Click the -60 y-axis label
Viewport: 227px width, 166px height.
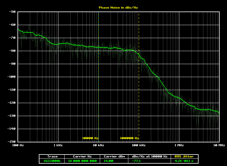[x=12, y=25]
